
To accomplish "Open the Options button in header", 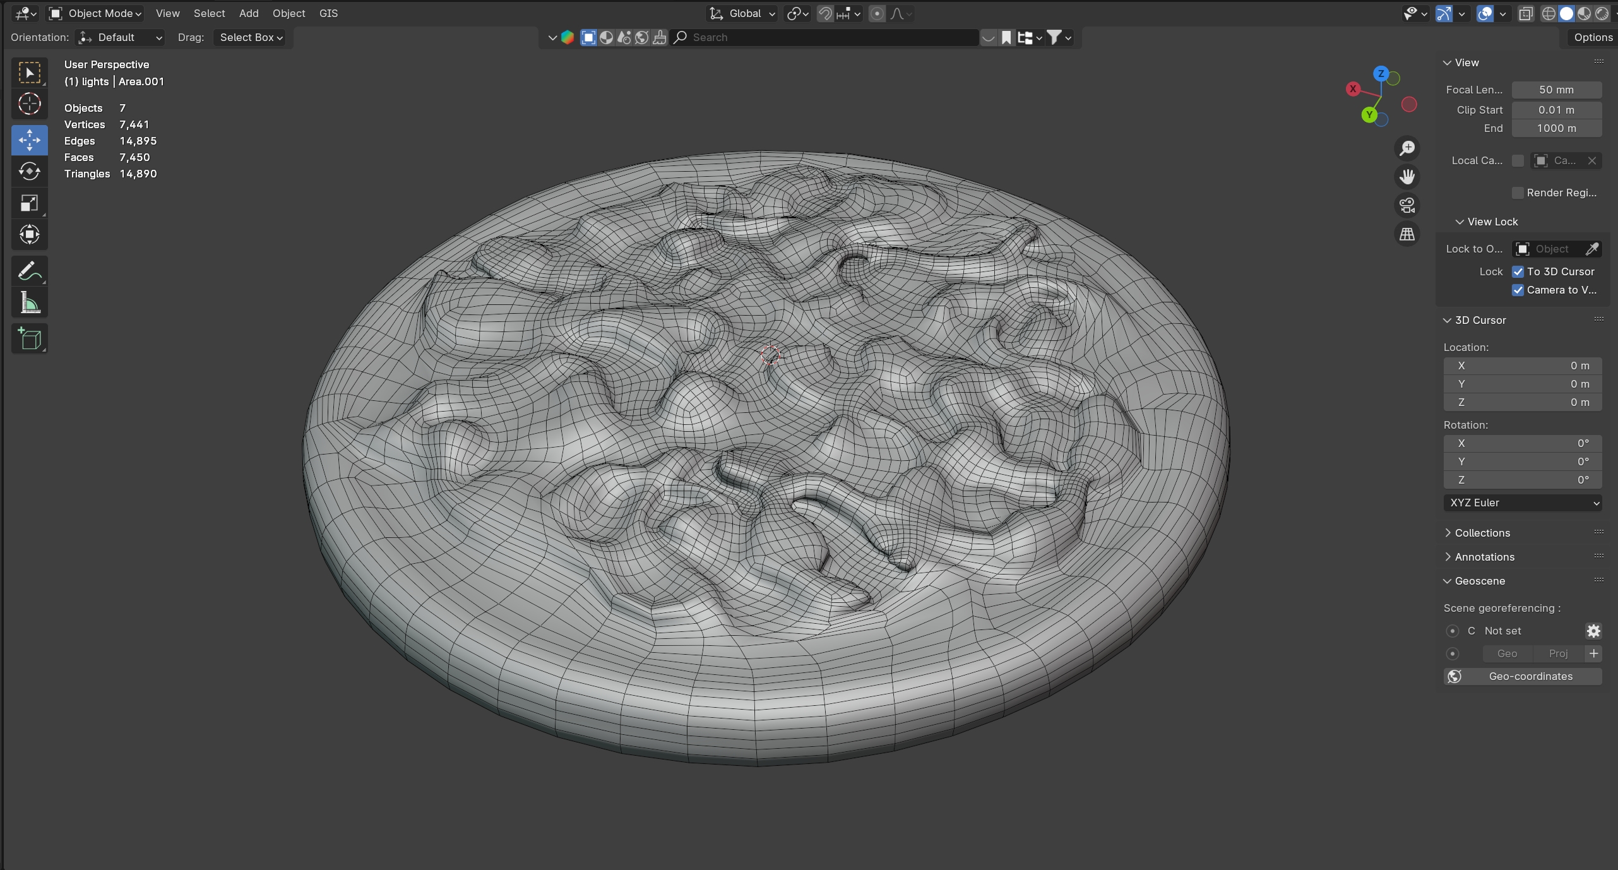I will (x=1593, y=37).
